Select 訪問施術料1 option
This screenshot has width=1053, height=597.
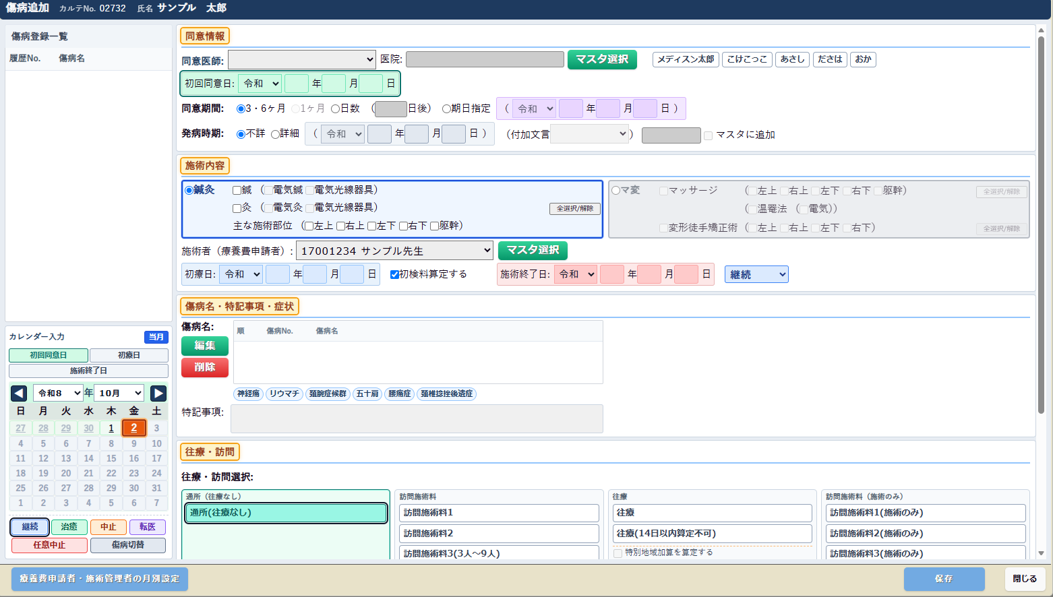[x=499, y=513]
